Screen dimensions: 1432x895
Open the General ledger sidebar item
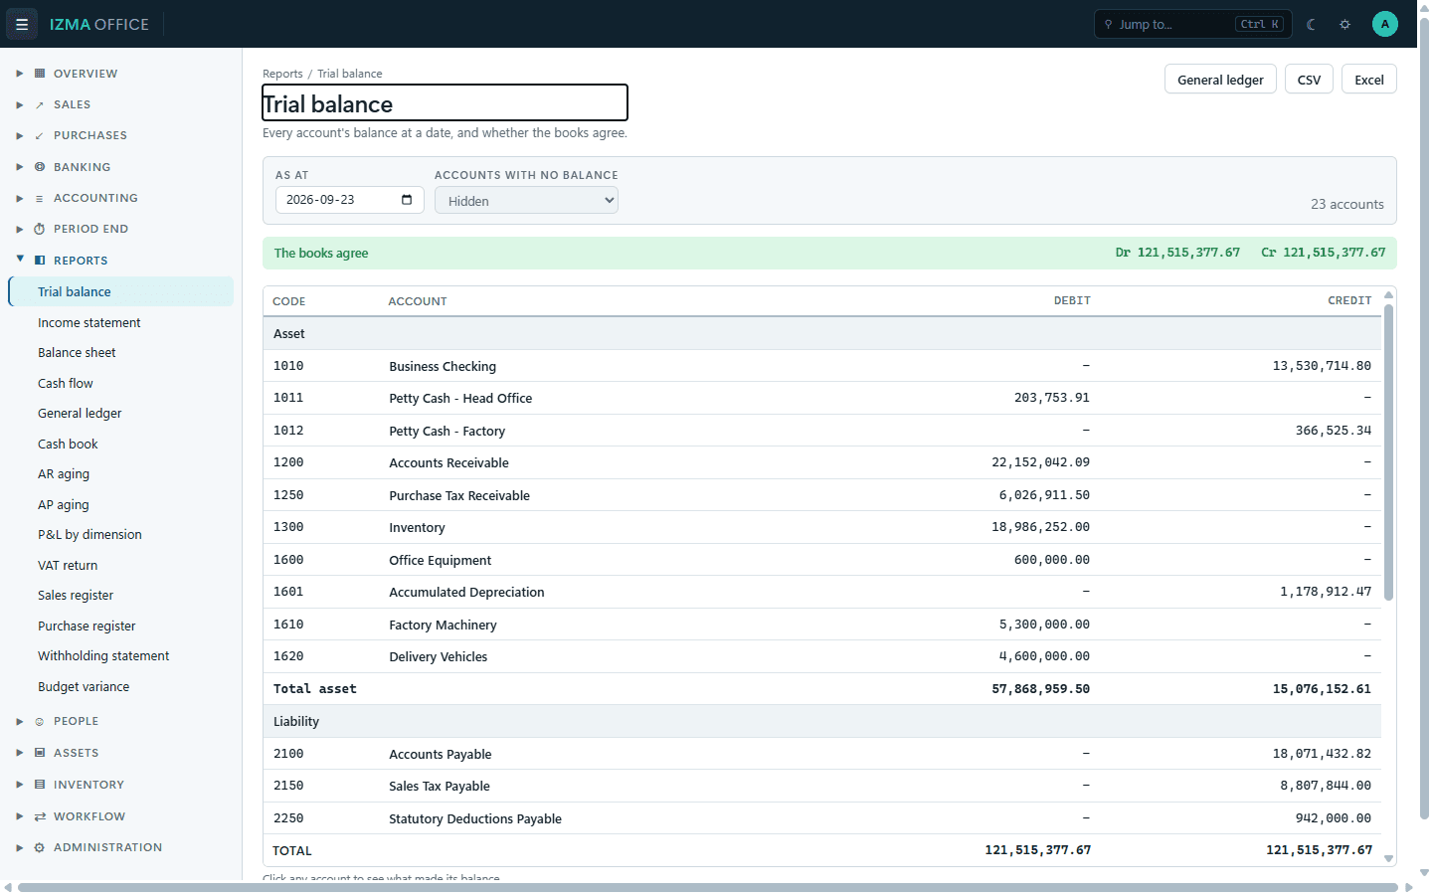tap(120, 414)
